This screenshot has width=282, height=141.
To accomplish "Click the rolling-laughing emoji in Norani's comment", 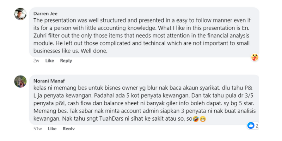I will (196, 119).
